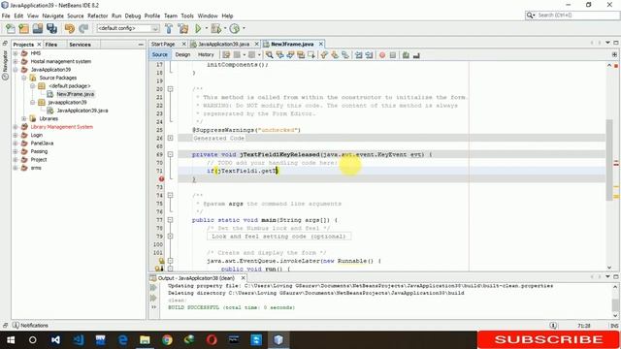The width and height of the screenshot is (621, 349).
Task: Click the Redo toolbar icon
Action: (83, 28)
